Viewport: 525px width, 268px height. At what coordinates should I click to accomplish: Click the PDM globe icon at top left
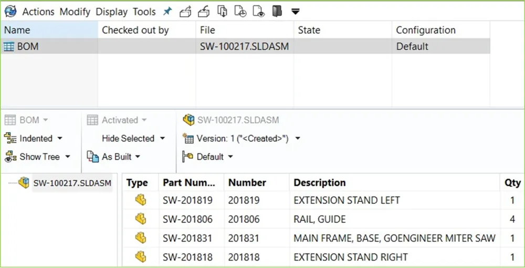point(10,11)
